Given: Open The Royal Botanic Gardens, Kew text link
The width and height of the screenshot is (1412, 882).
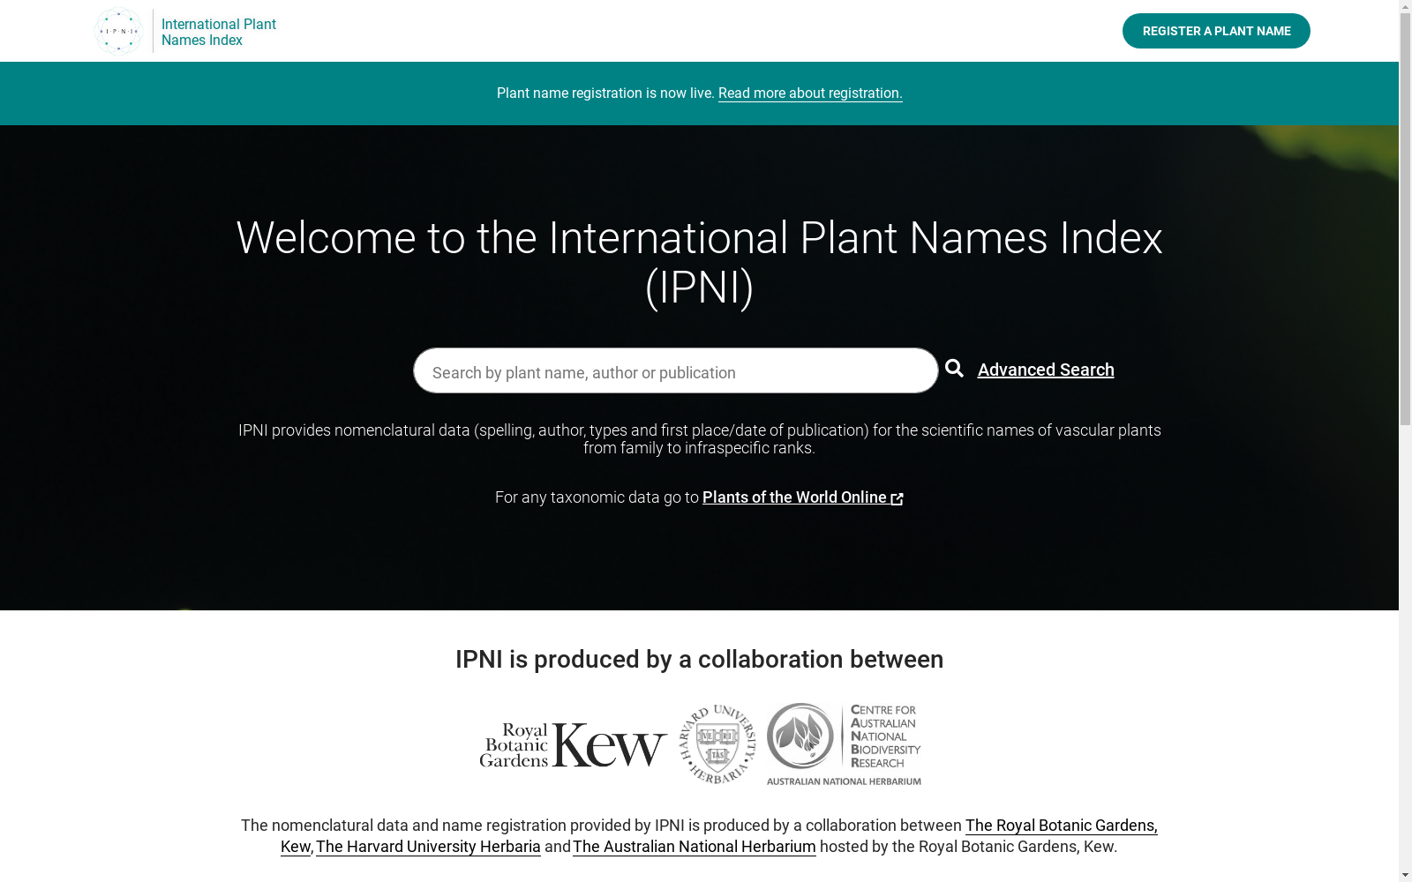Looking at the screenshot, I should [x=1061, y=826].
